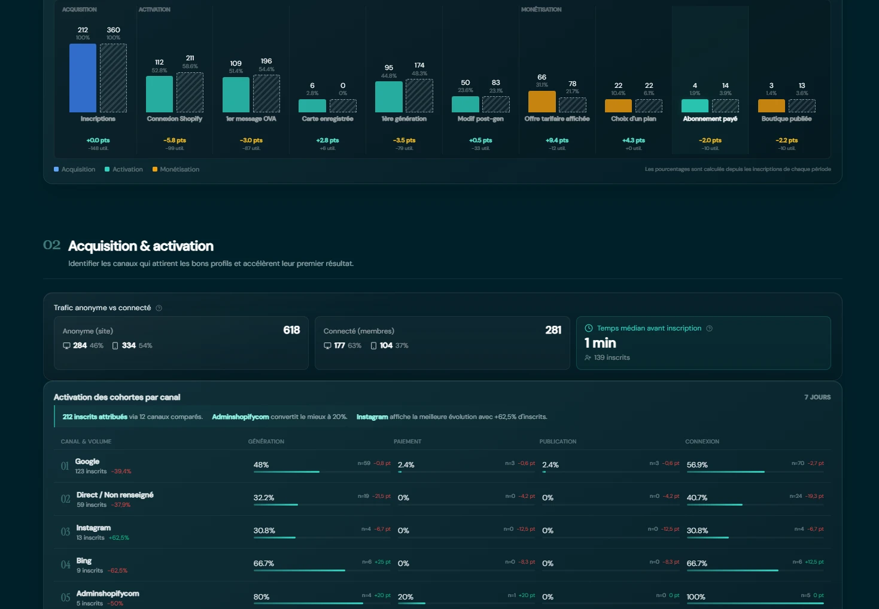Click mobile icon next to 334 in Anonyme
The width and height of the screenshot is (879, 609).
tap(115, 346)
